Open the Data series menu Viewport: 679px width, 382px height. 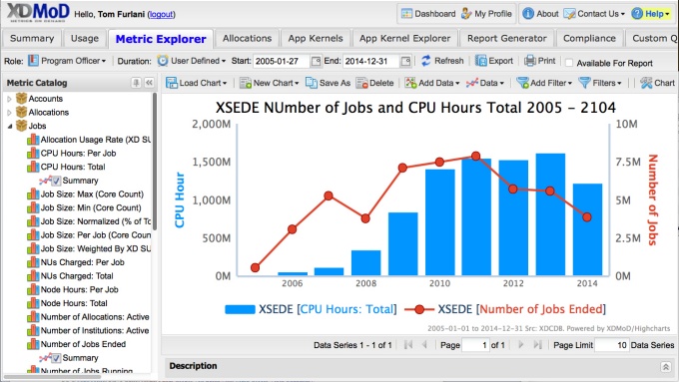click(484, 83)
